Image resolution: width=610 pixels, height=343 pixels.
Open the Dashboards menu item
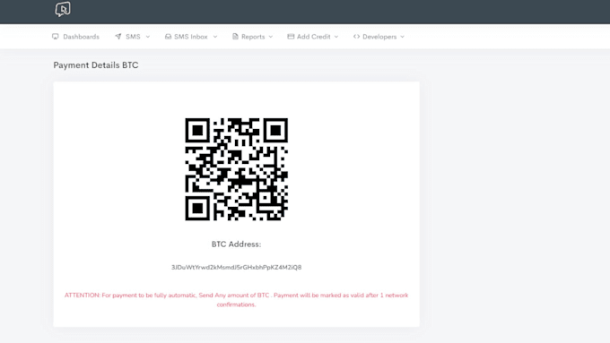pos(76,37)
